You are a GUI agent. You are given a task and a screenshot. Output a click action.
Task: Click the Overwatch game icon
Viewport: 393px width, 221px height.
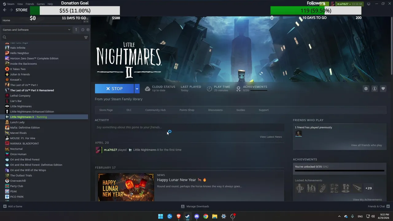click(x=7, y=181)
